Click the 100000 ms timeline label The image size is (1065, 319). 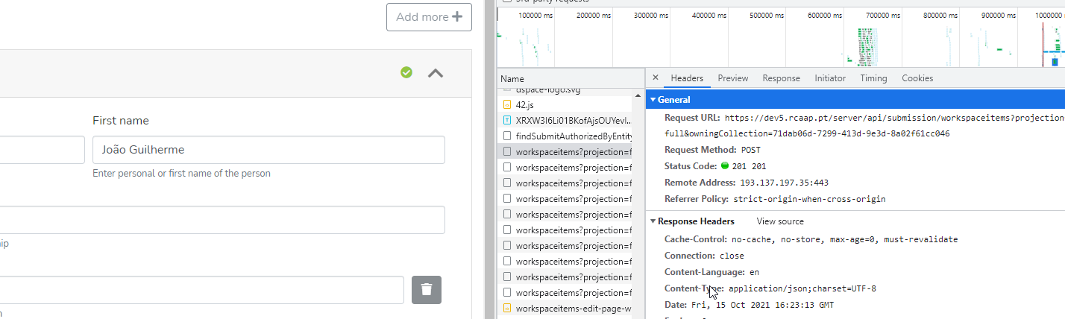[x=535, y=15]
